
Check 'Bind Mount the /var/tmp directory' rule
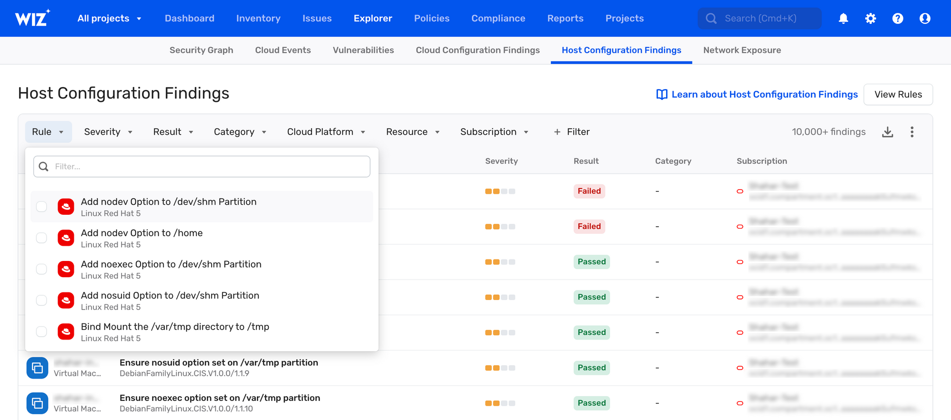click(x=42, y=331)
